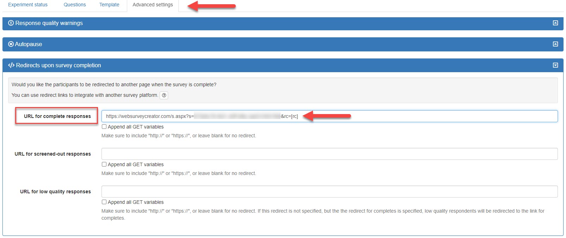Focus the URL for complete responses field
This screenshot has height=238, width=566.
click(330, 116)
